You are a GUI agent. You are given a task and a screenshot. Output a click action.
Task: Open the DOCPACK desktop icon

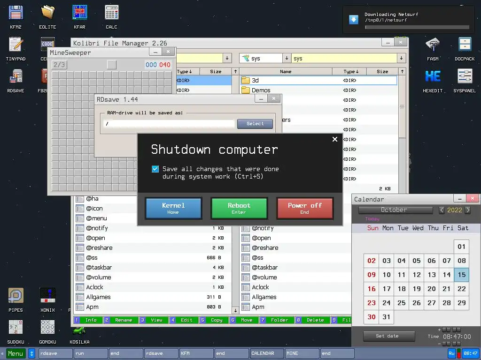click(465, 49)
